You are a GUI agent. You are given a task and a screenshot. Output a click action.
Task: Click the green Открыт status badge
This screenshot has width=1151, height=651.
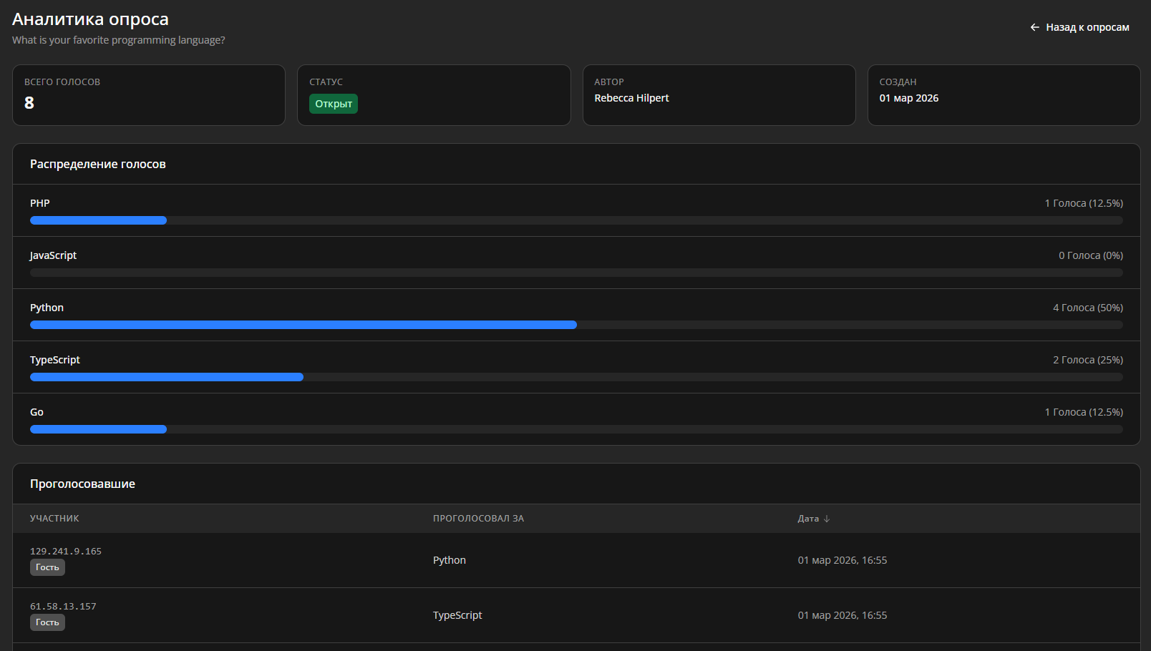coord(334,104)
